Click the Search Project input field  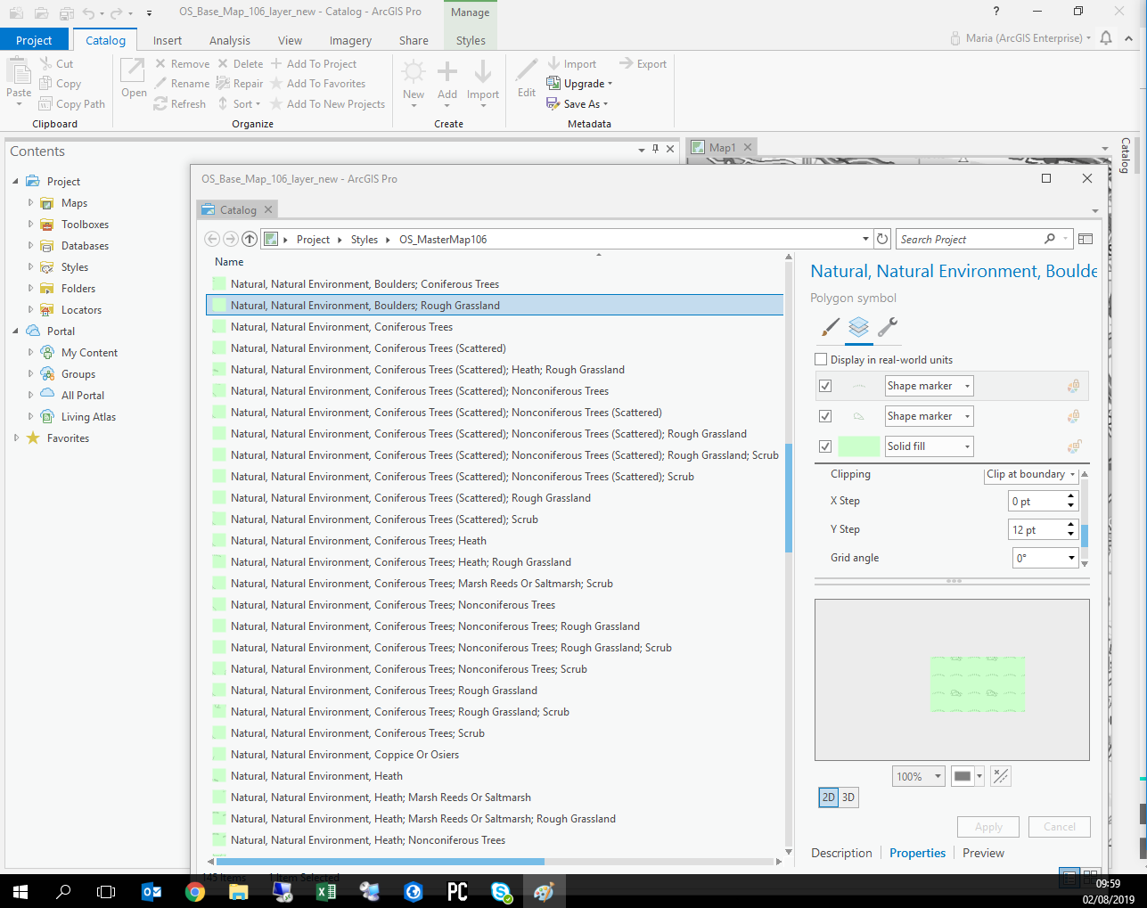click(x=970, y=239)
